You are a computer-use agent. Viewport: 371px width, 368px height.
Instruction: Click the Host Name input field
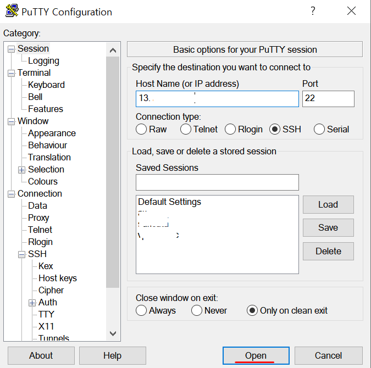pos(217,99)
